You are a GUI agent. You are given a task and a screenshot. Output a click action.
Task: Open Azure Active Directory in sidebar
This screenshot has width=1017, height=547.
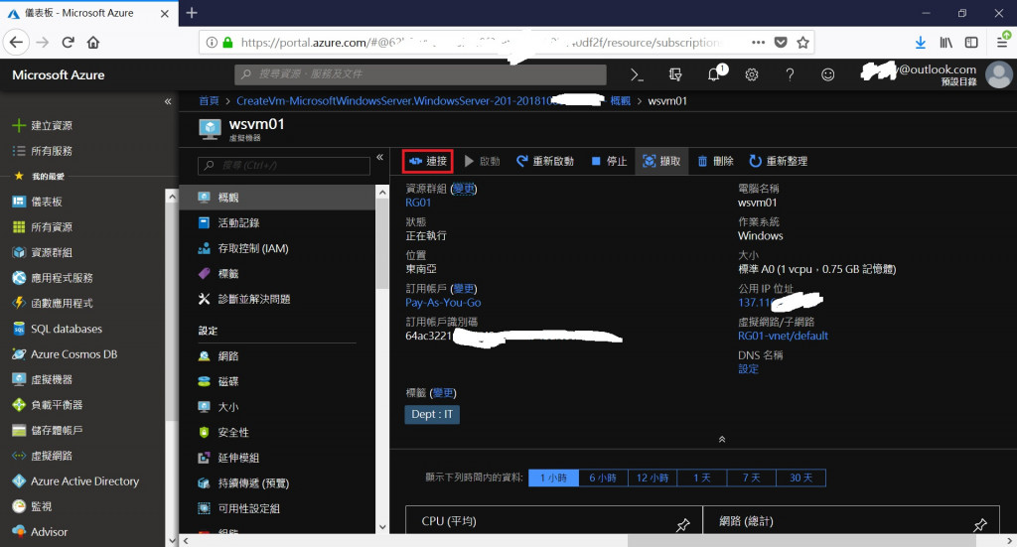[x=75, y=480]
